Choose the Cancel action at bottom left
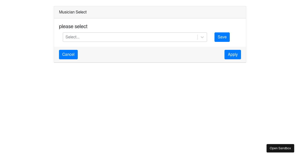The width and height of the screenshot is (300, 157). [68, 54]
